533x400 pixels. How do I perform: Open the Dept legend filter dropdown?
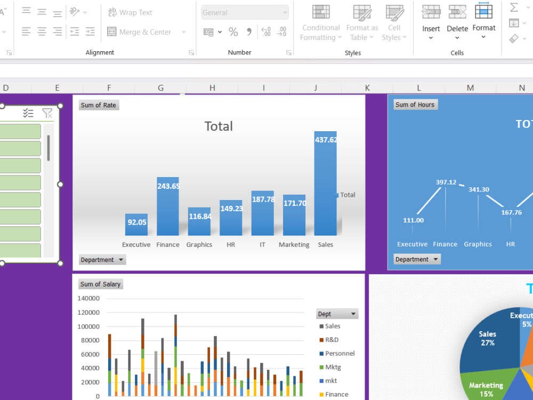[x=337, y=314]
